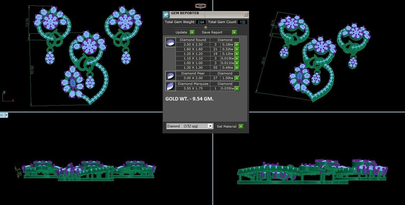Select the 2.50 X 2.50 size cell
The image size is (405, 205).
[x=193, y=44]
